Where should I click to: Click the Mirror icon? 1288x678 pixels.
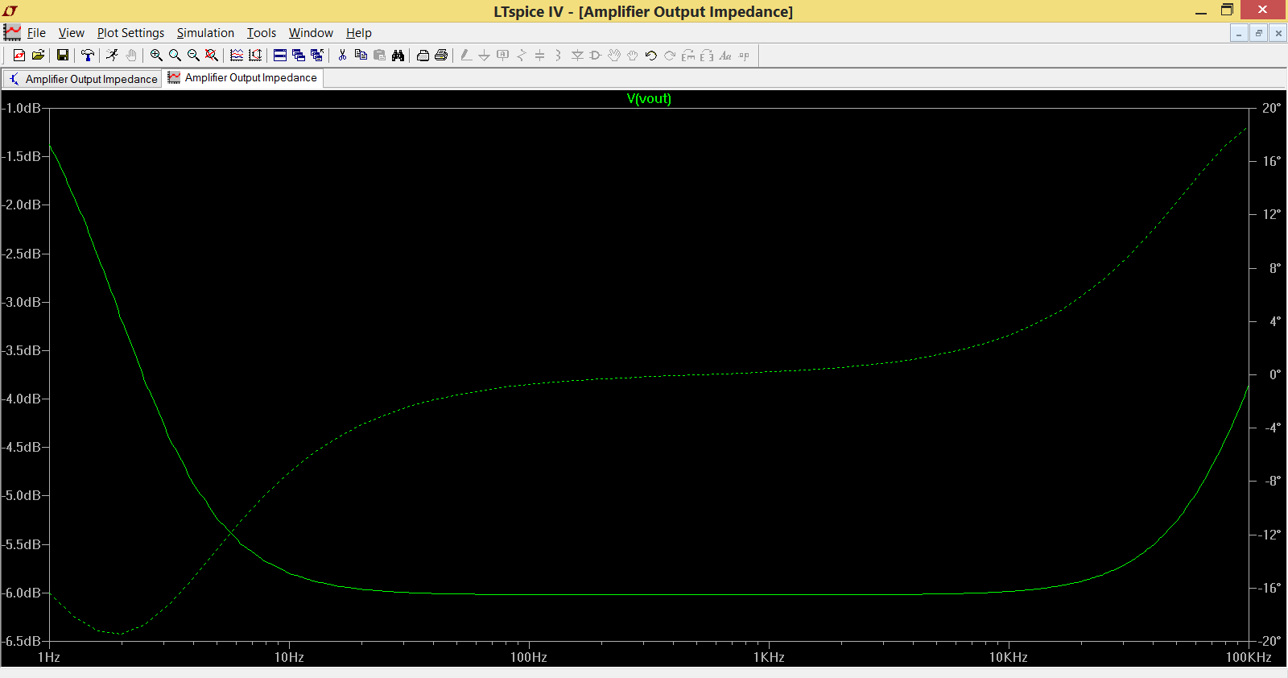pos(707,56)
